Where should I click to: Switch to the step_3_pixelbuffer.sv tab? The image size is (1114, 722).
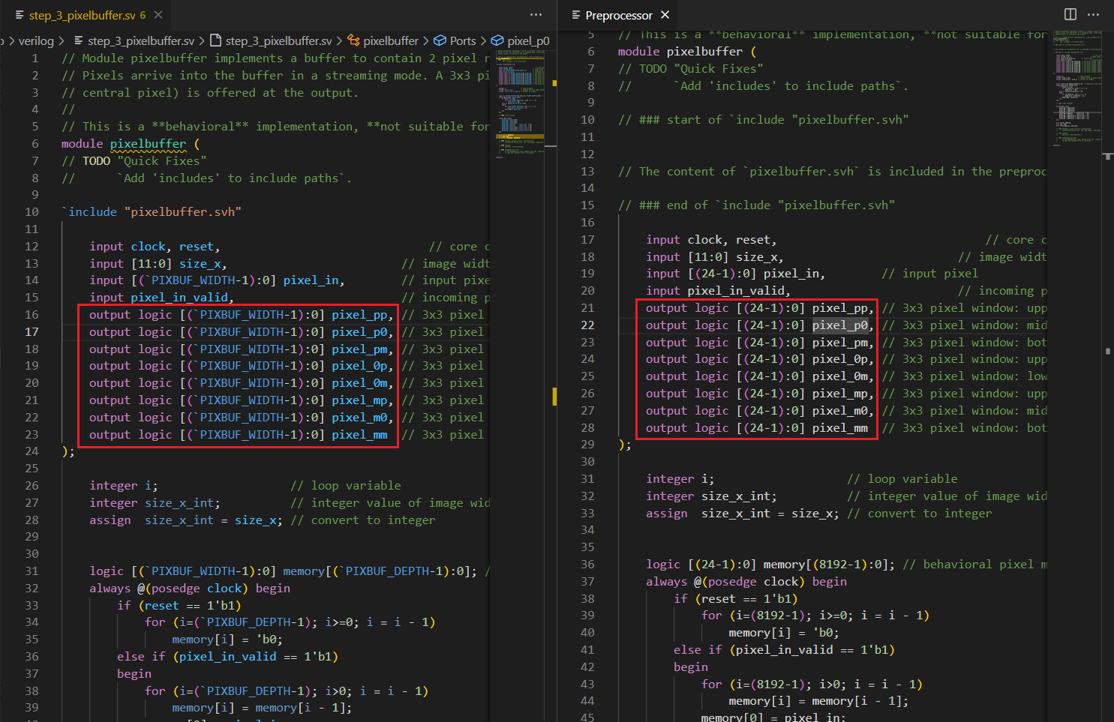click(x=81, y=15)
